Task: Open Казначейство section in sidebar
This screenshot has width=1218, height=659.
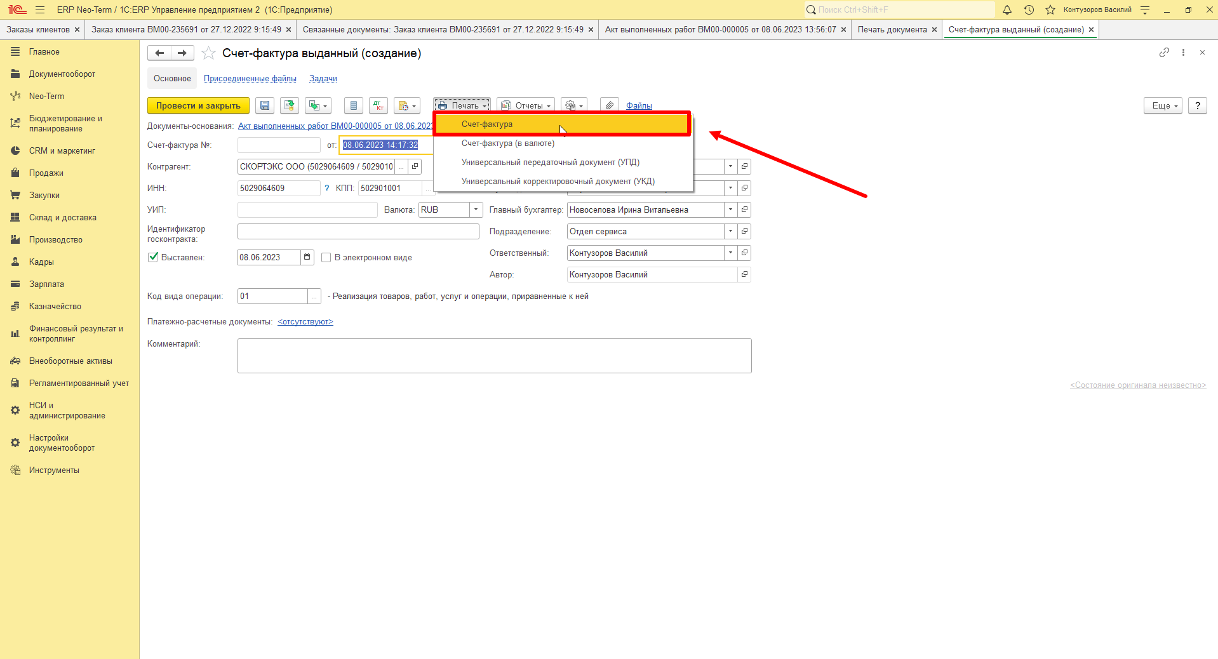Action: (55, 306)
